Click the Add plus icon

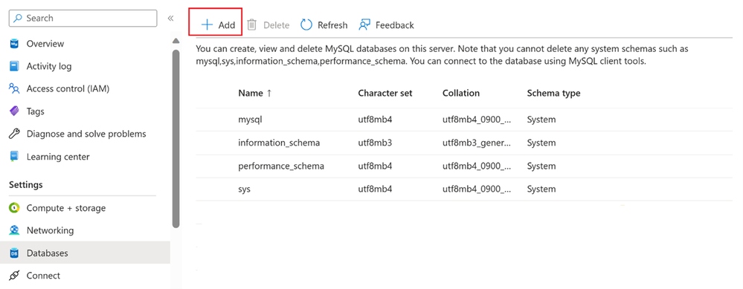coord(207,25)
